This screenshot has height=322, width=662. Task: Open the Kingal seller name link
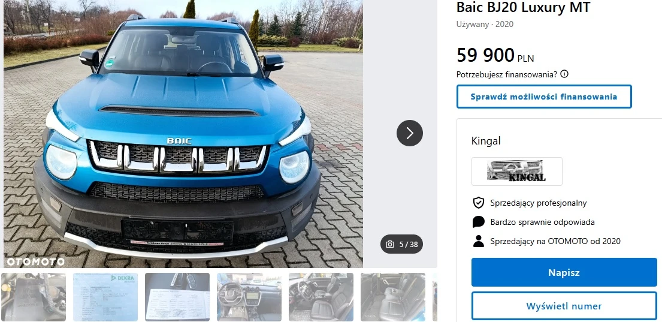(486, 141)
